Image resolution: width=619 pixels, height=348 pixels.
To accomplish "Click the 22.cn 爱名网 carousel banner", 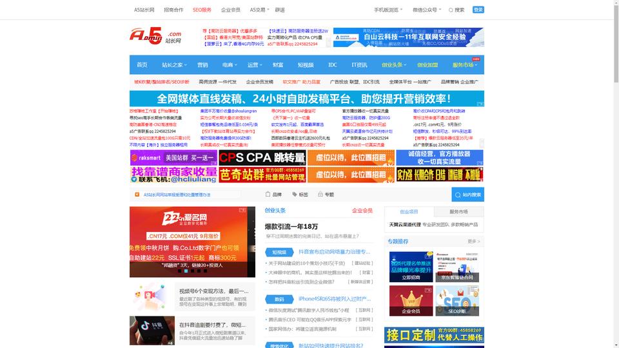I will [192, 242].
